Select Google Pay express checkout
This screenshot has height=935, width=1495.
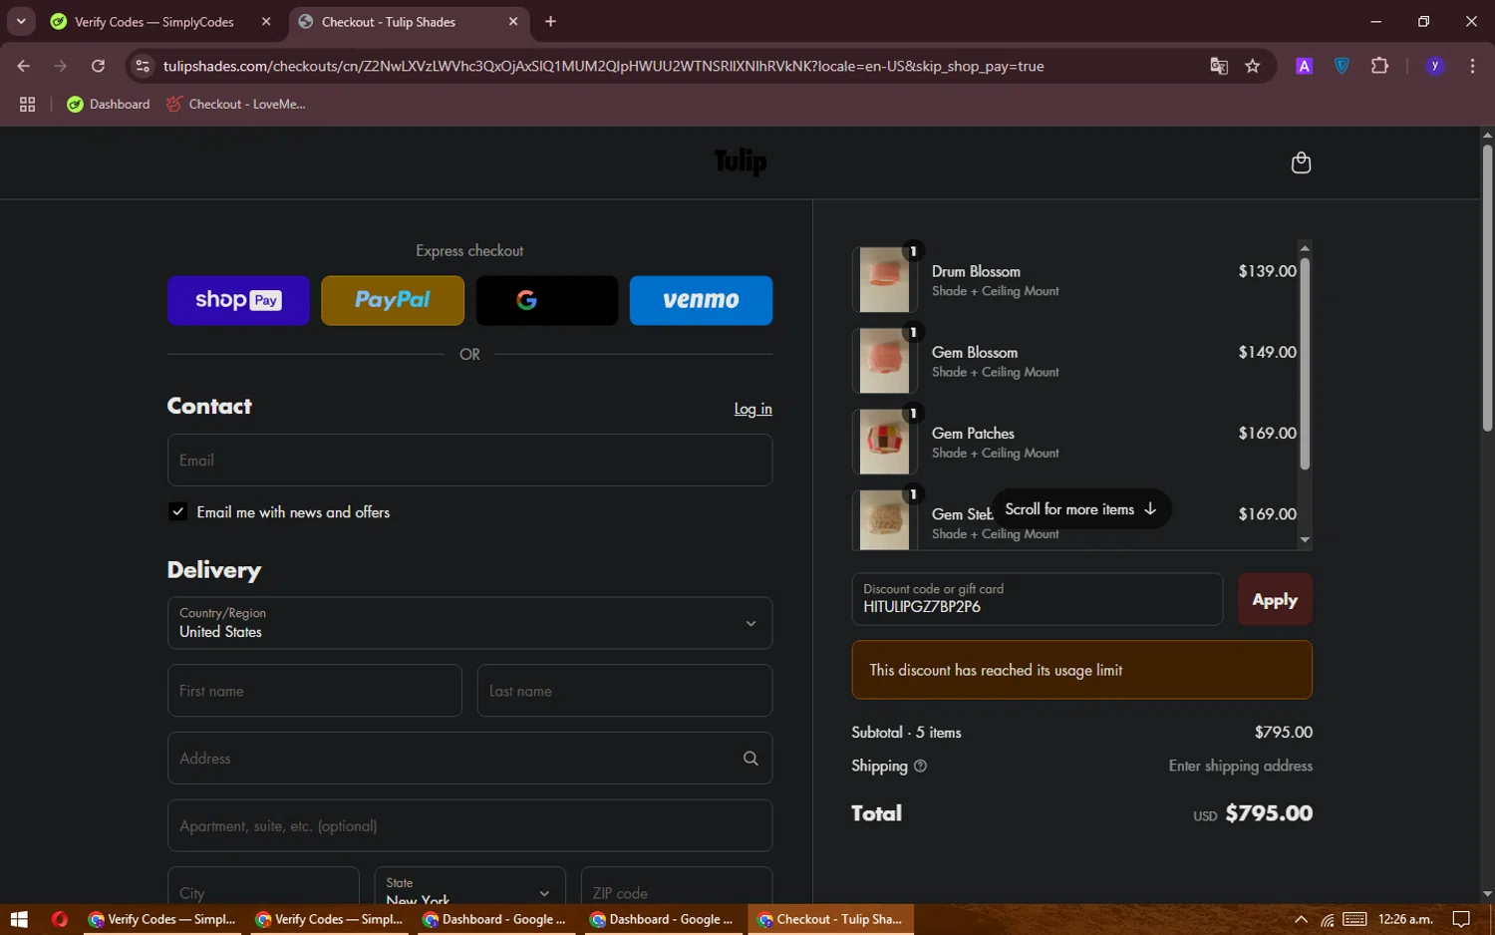pyautogui.click(x=547, y=300)
